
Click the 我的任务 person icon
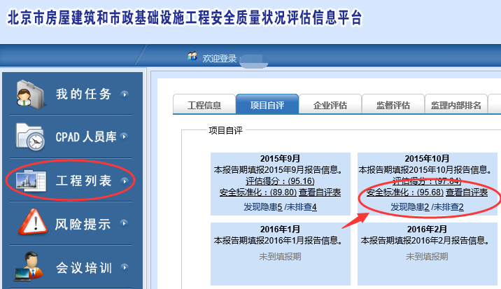coord(29,94)
